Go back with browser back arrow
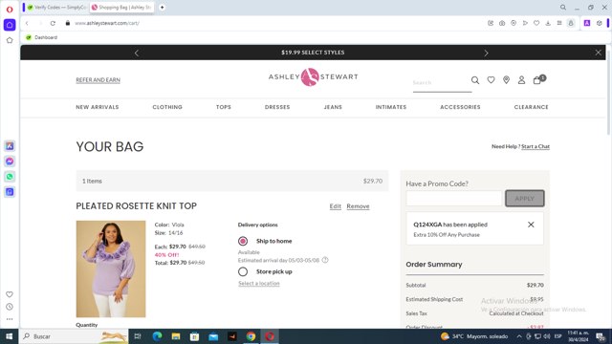 [27, 23]
